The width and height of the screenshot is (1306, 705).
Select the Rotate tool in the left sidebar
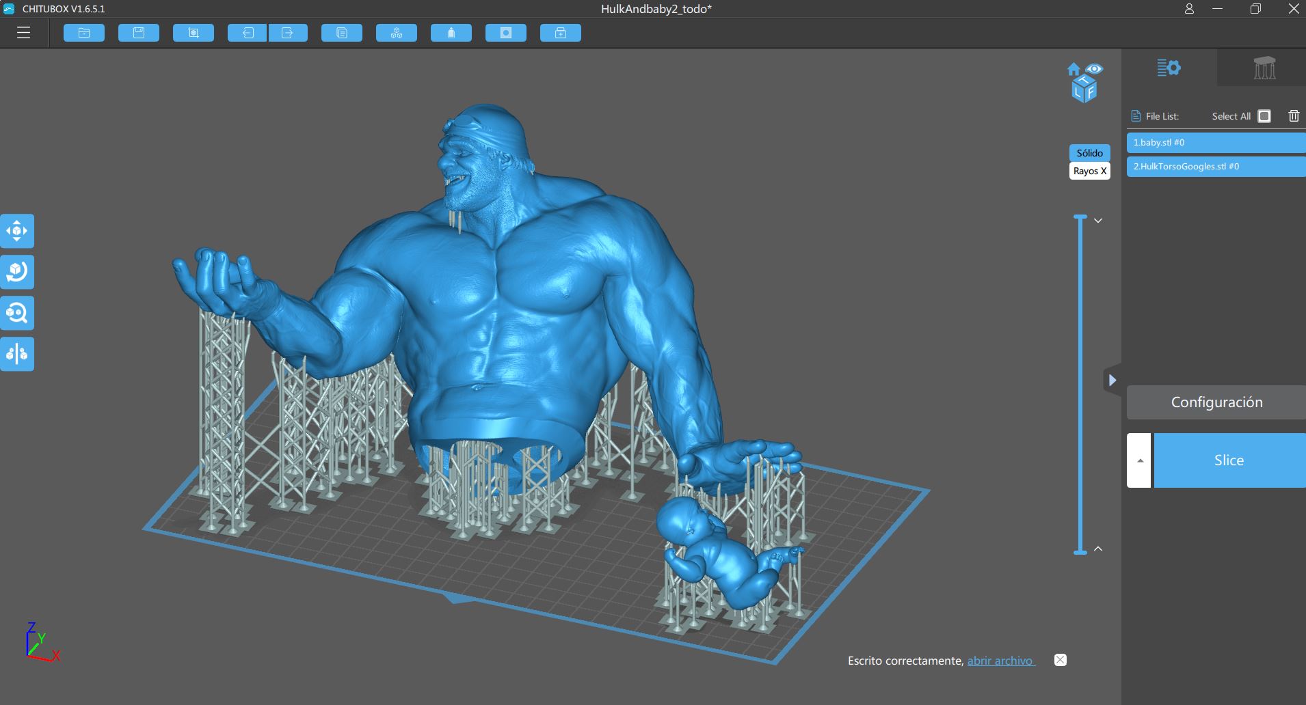tap(17, 271)
